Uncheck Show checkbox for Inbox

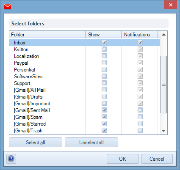click(x=104, y=42)
